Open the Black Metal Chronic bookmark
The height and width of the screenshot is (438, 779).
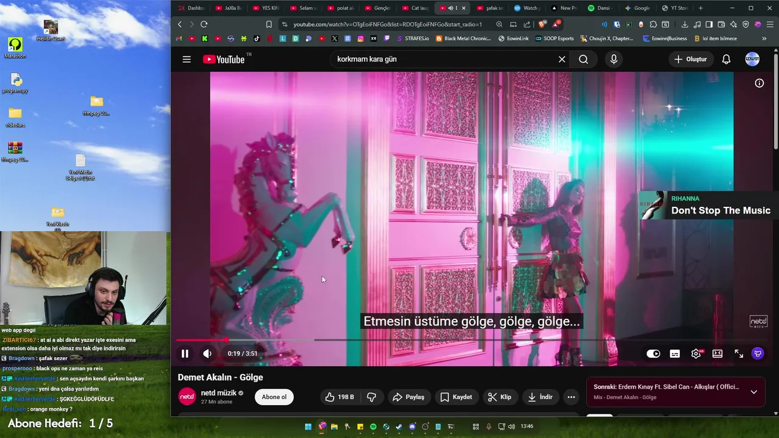click(463, 38)
